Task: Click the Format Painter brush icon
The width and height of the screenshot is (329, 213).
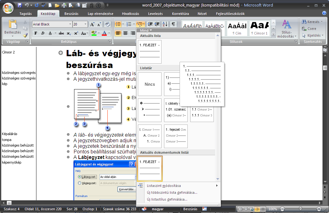Action: pyautogui.click(x=25, y=35)
